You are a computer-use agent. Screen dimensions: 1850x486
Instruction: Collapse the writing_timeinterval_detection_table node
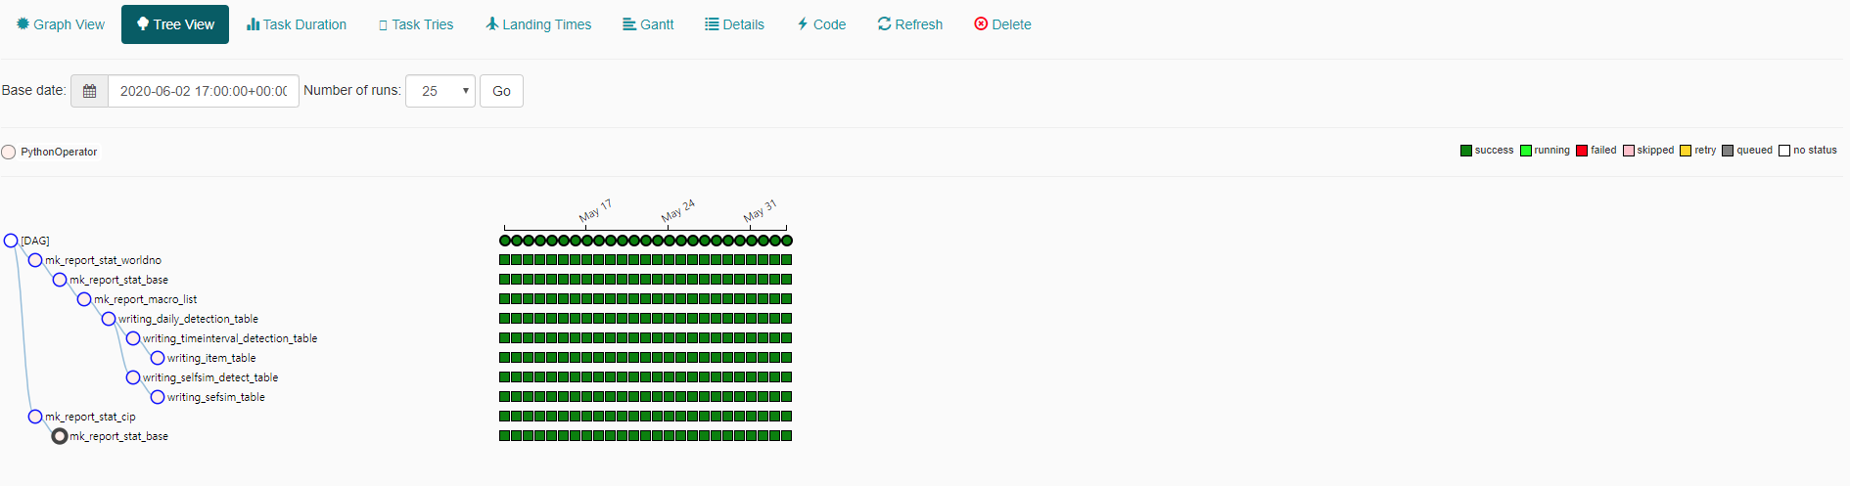[133, 338]
